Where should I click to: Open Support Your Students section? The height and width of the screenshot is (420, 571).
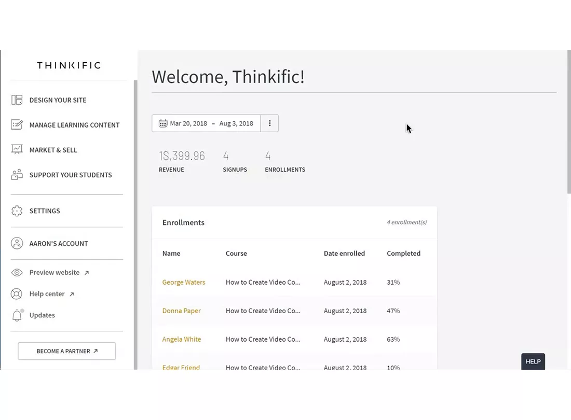pyautogui.click(x=71, y=175)
